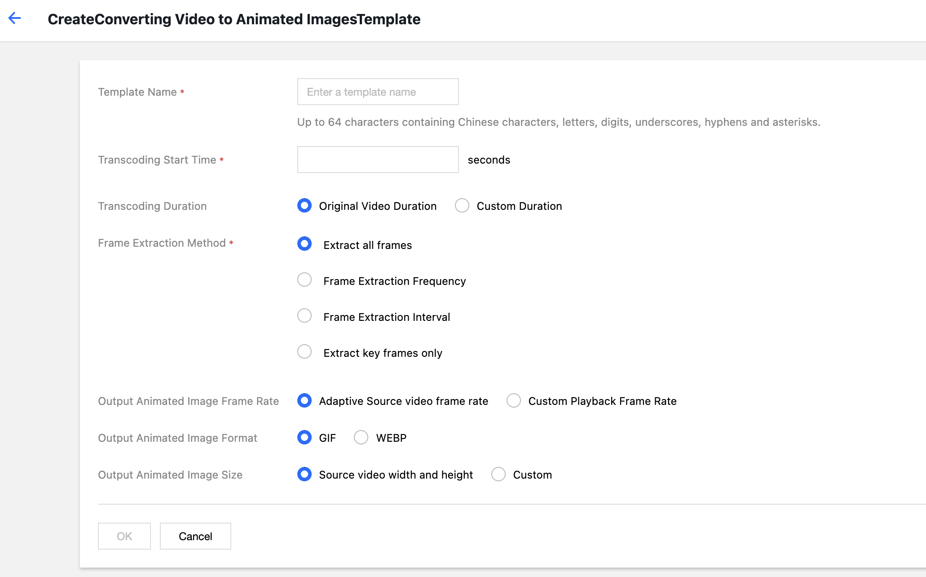Focus the Transcoding Start Time field
The image size is (926, 577).
[x=378, y=160]
